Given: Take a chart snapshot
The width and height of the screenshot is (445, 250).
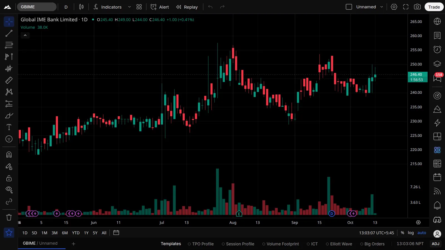Looking at the screenshot, I should [x=417, y=7].
